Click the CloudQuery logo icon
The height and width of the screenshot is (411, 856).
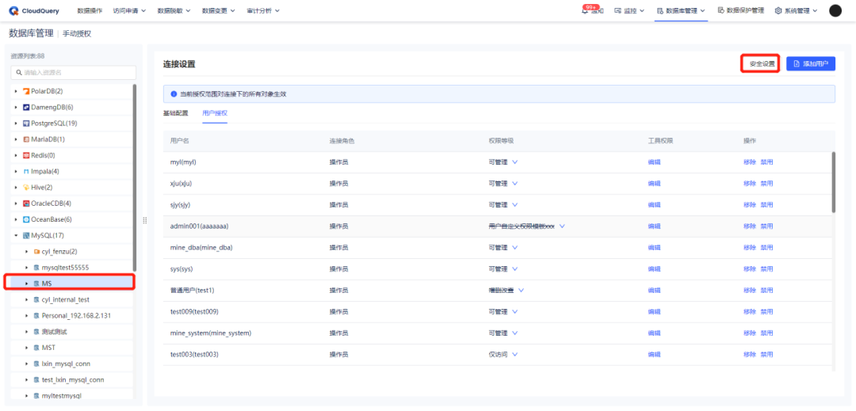[13, 10]
